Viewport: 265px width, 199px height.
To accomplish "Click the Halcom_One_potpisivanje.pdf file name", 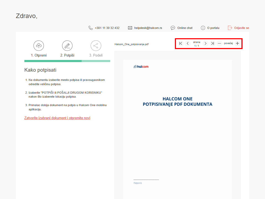I will click(x=131, y=44).
